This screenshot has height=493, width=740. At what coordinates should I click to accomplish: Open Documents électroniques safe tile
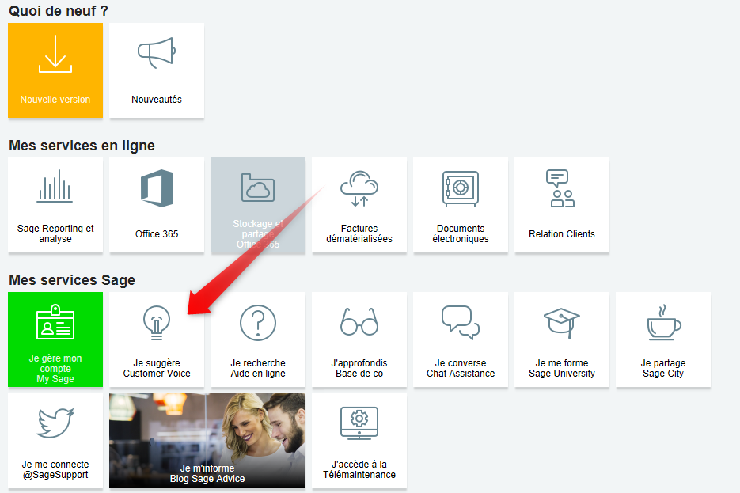[x=461, y=205]
